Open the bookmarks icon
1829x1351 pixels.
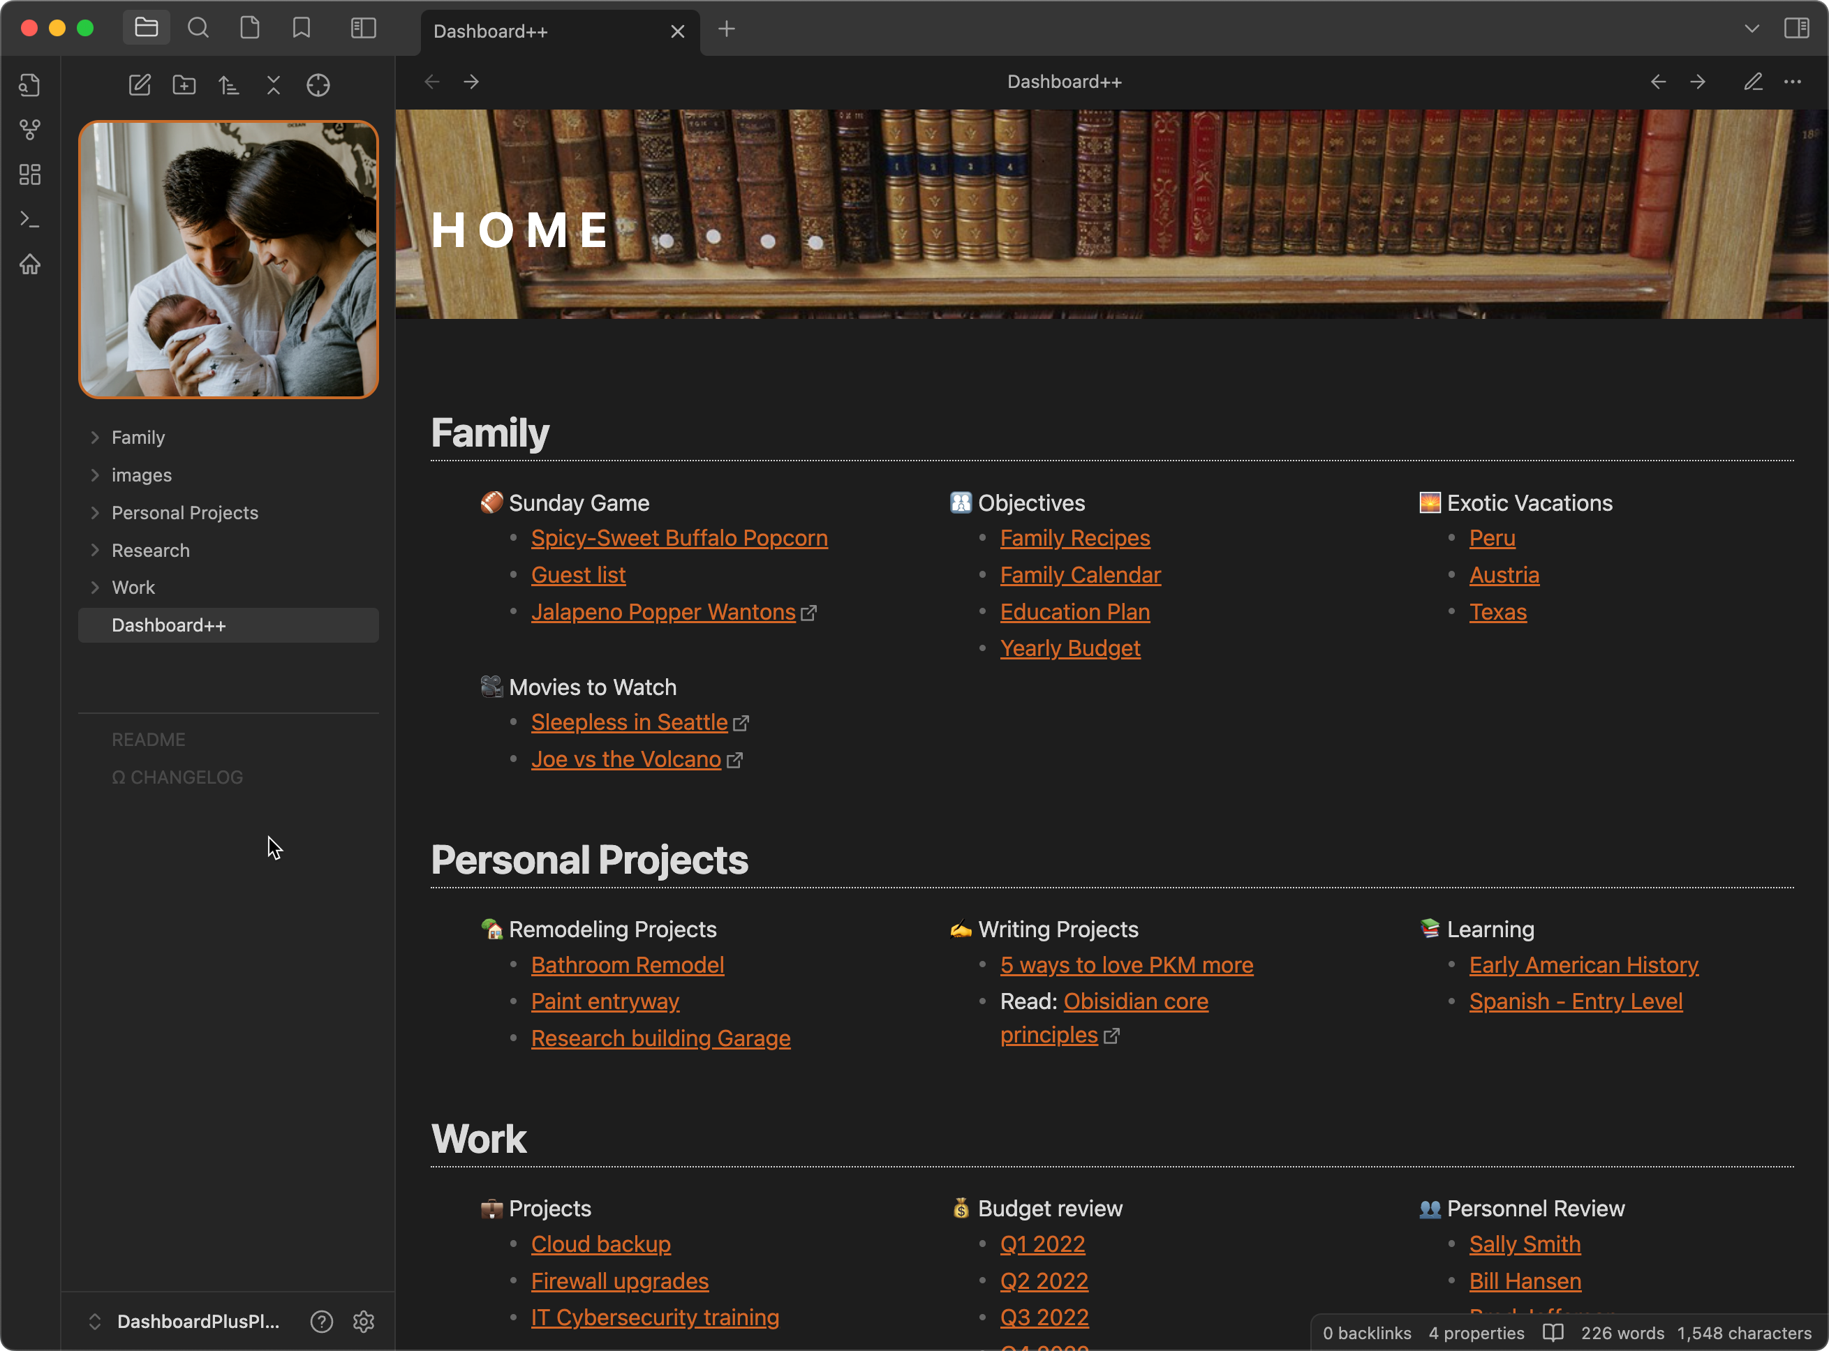[x=301, y=29]
